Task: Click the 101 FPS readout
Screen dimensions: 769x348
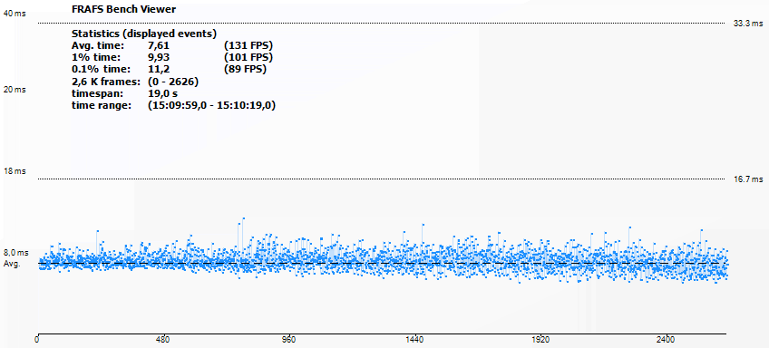Action: pos(248,57)
